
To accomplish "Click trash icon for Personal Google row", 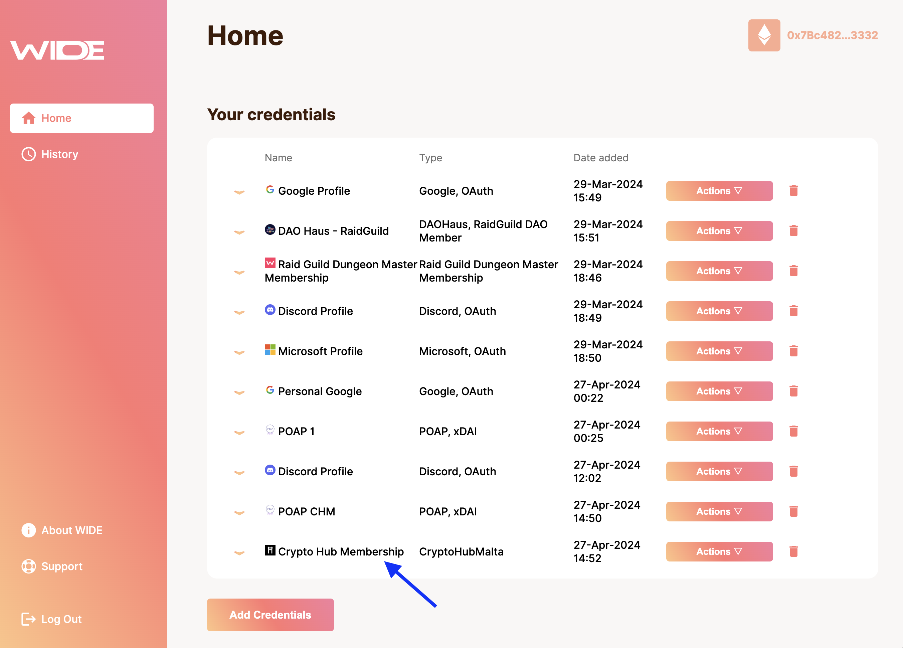I will click(793, 391).
